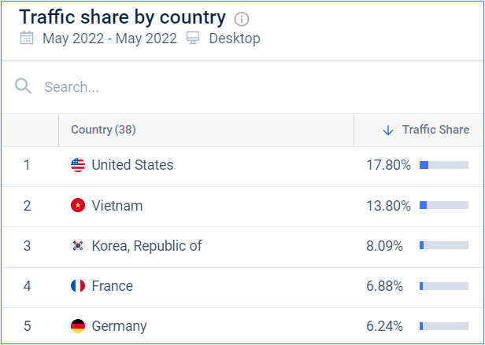The width and height of the screenshot is (485, 345).
Task: Click the Country (38) column header
Action: (x=103, y=130)
